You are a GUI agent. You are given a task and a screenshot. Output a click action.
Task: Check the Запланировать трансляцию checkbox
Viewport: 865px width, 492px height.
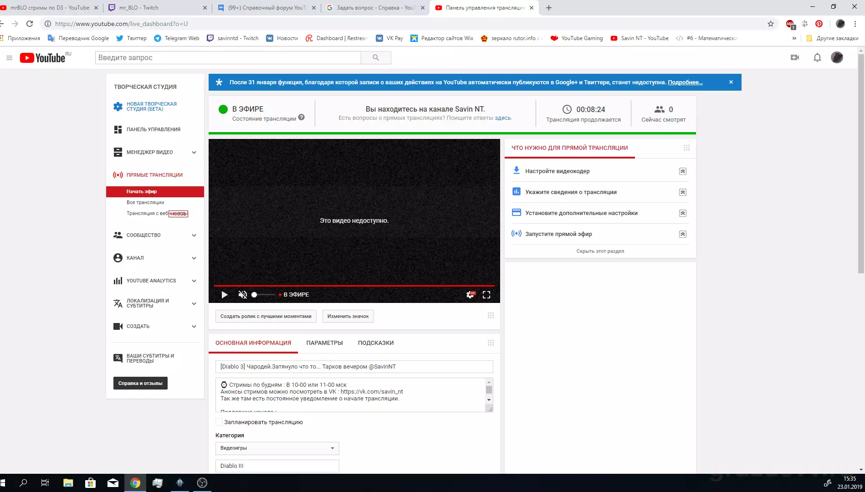tap(219, 422)
